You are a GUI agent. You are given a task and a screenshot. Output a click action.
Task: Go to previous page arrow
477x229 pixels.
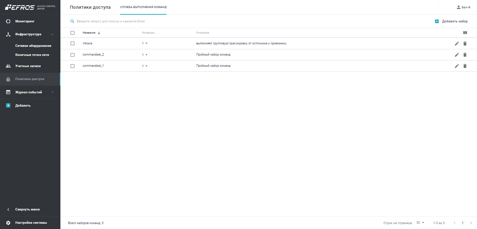(455, 223)
